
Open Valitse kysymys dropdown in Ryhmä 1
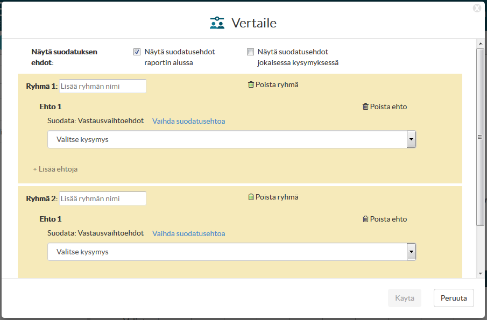[231, 139]
